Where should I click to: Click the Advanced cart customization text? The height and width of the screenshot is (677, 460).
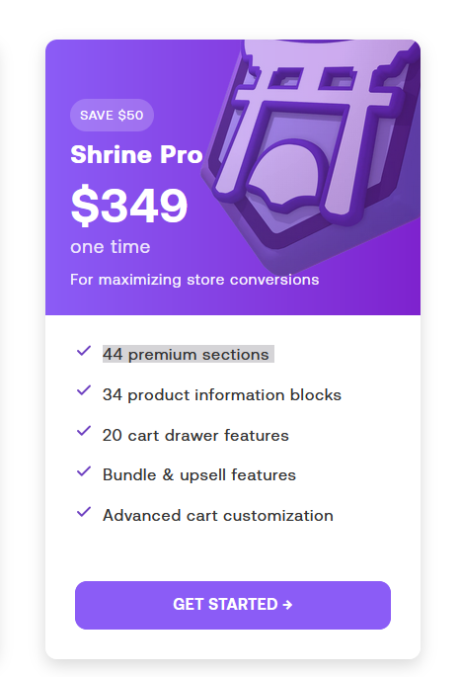coord(218,516)
